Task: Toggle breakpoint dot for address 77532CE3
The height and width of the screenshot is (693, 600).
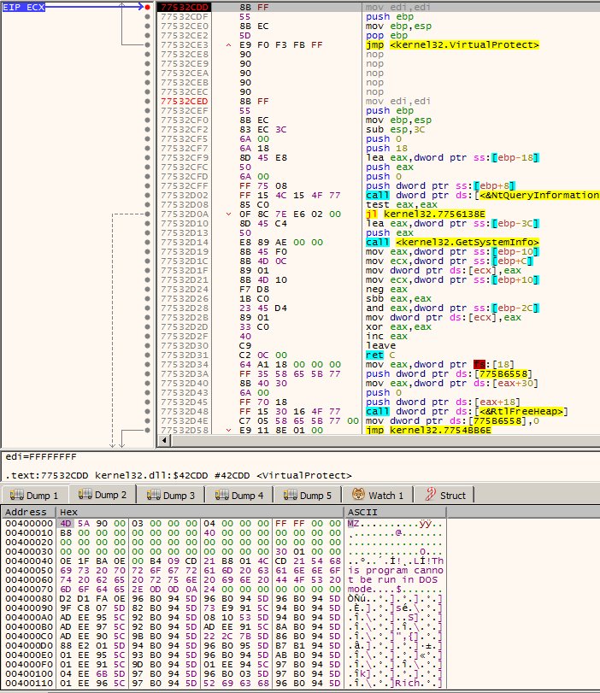Action: pyautogui.click(x=147, y=44)
